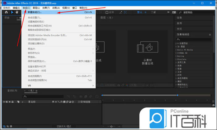
Task: Expand the CINEMA 4D effects category
Action: point(176,53)
